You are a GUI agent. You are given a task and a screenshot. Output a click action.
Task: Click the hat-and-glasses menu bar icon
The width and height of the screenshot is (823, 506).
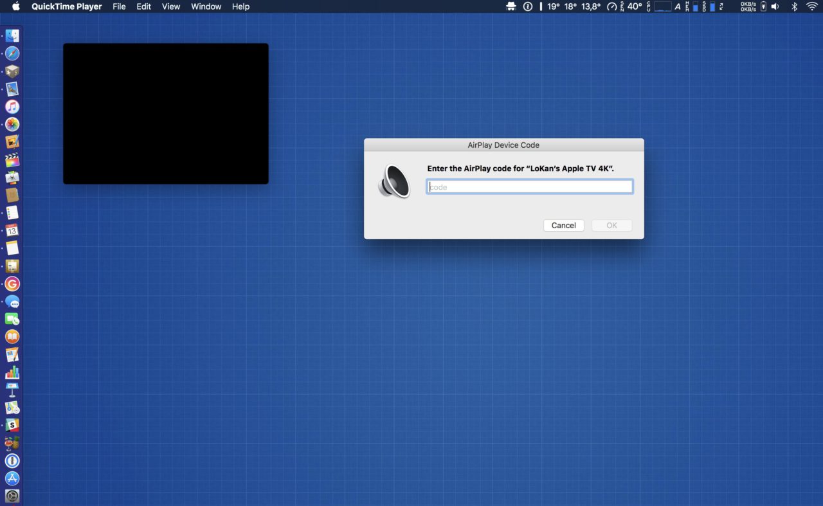[x=511, y=6]
